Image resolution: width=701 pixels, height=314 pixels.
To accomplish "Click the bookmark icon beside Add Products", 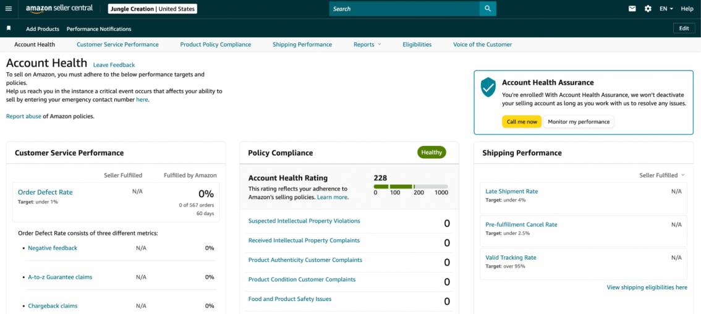I will pyautogui.click(x=9, y=28).
